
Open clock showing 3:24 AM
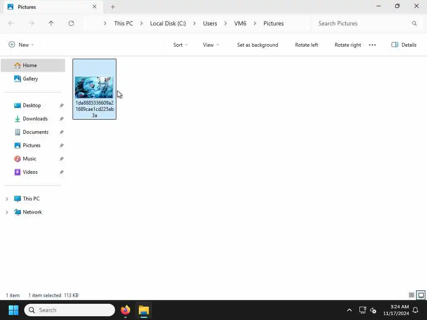click(x=396, y=310)
